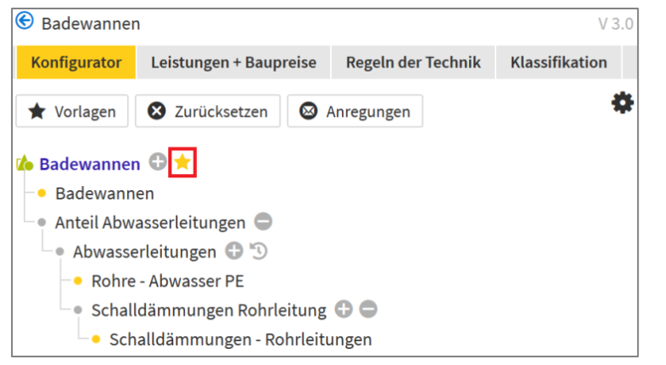Select the Regeln der Technik tab
Image resolution: width=666 pixels, height=365 pixels.
pos(413,62)
